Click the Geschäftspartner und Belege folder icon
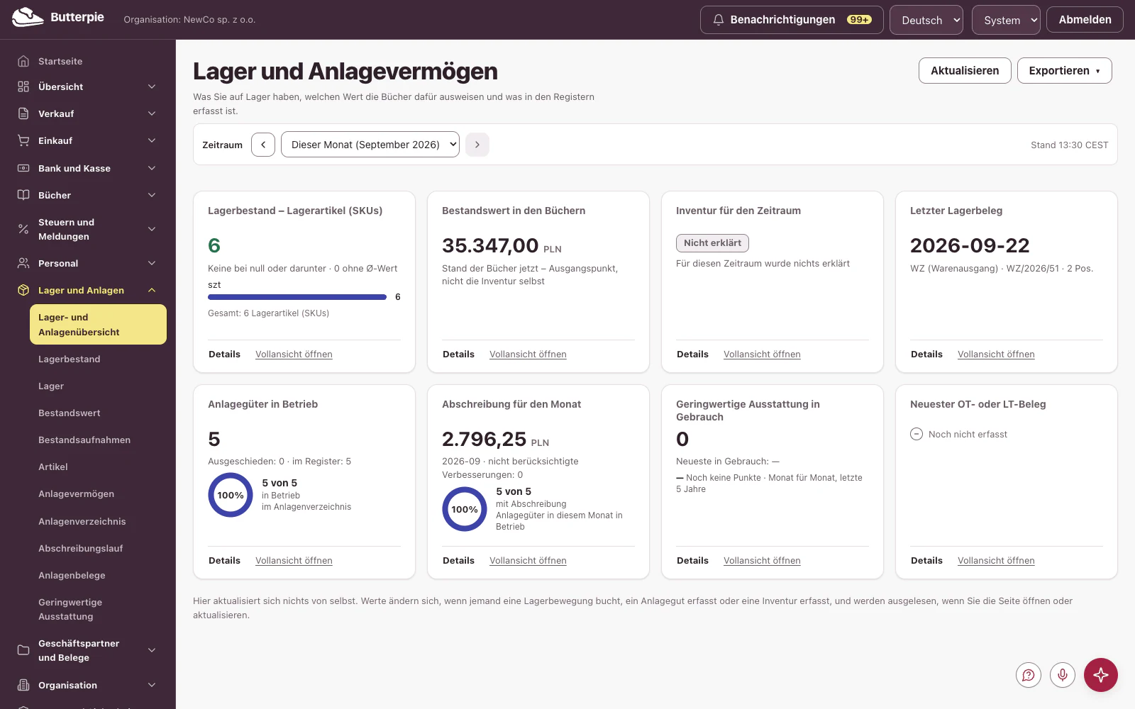The width and height of the screenshot is (1135, 709). pos(23,650)
